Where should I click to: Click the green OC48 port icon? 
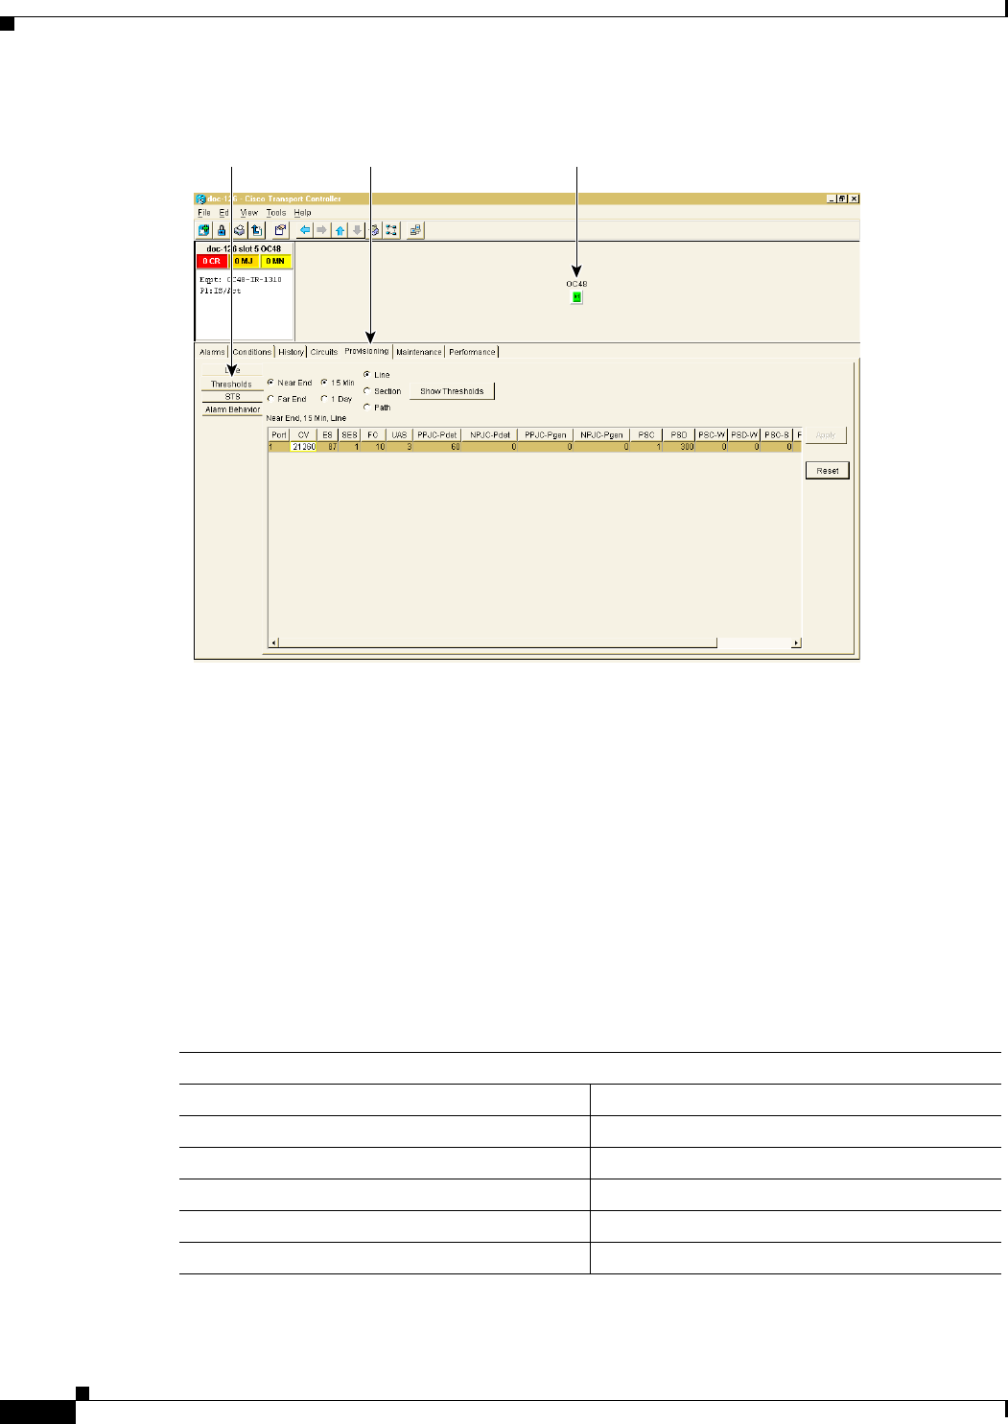click(576, 297)
